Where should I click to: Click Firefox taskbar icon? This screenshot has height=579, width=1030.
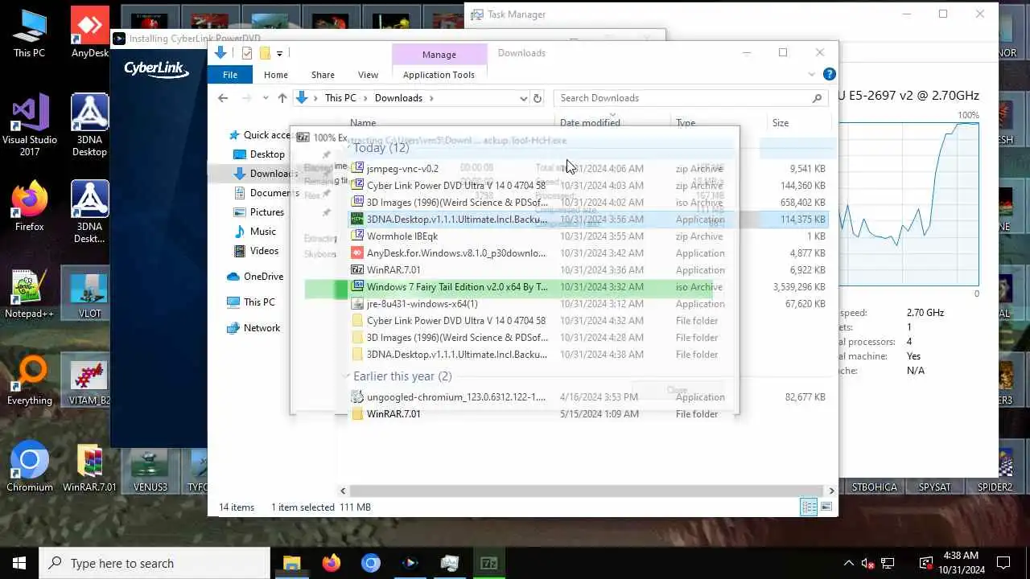click(332, 563)
